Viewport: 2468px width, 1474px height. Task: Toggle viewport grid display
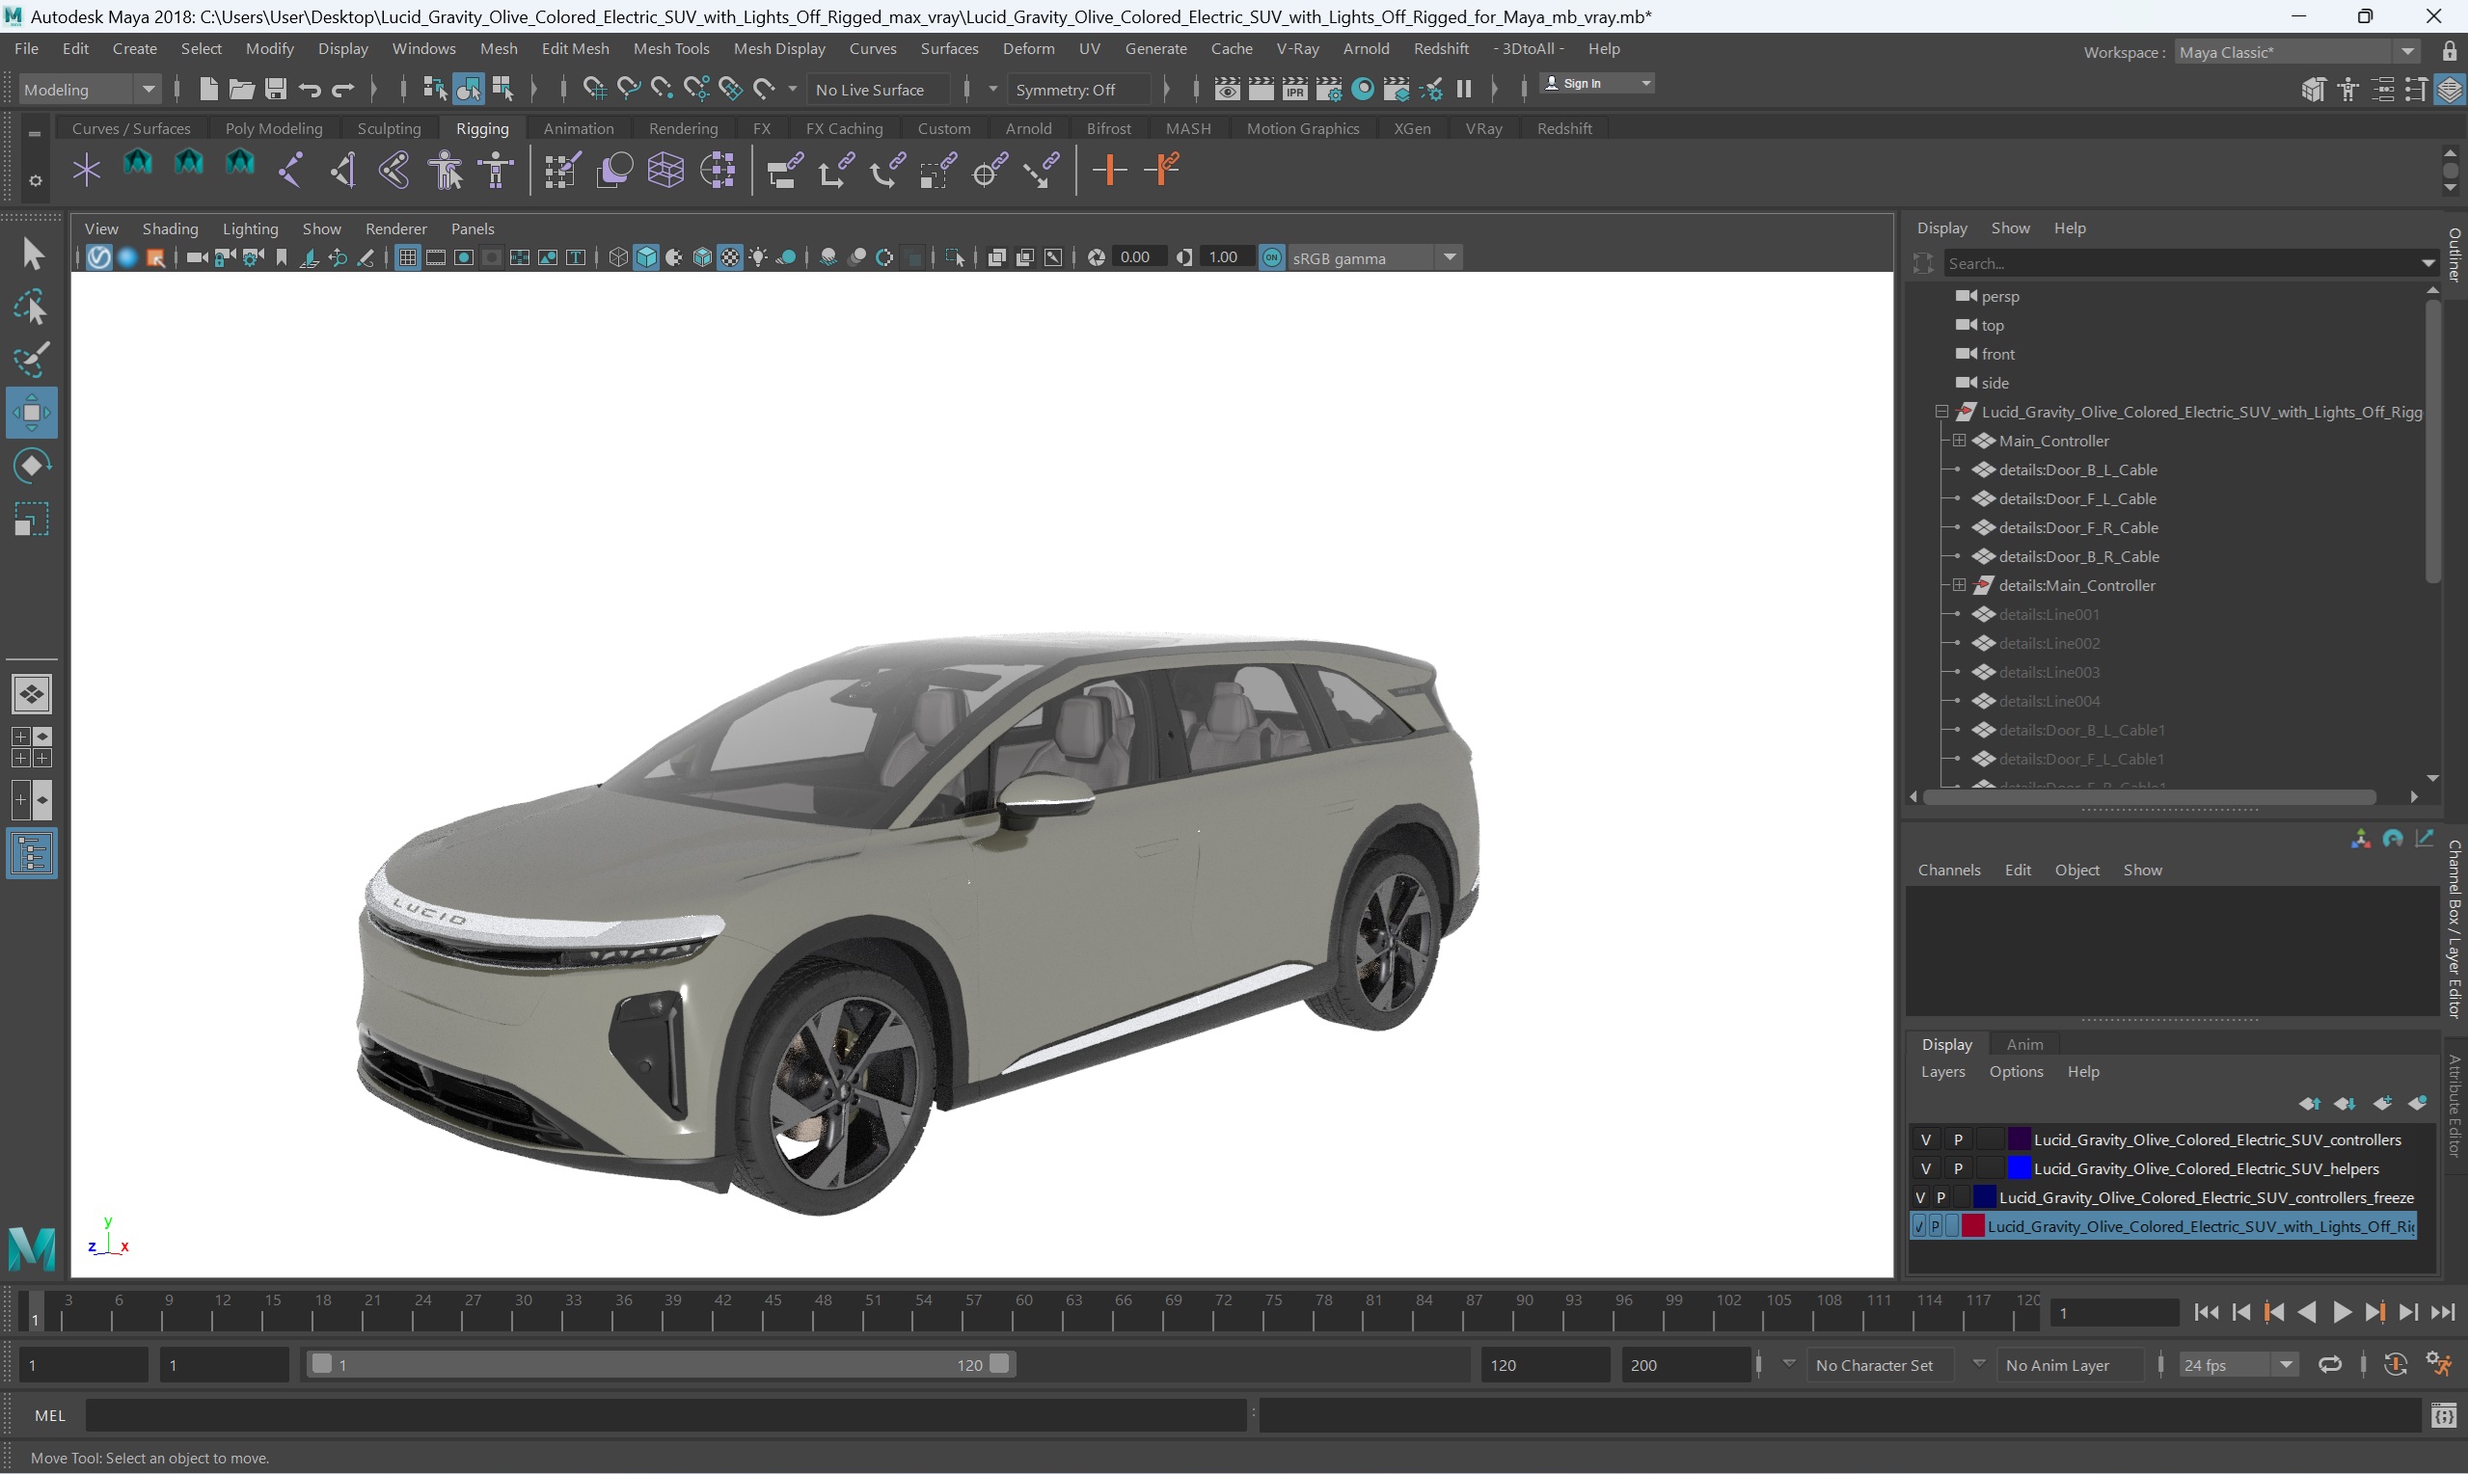pyautogui.click(x=407, y=257)
